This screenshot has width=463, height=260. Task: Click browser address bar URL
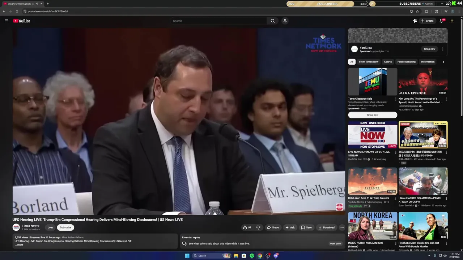[48, 11]
